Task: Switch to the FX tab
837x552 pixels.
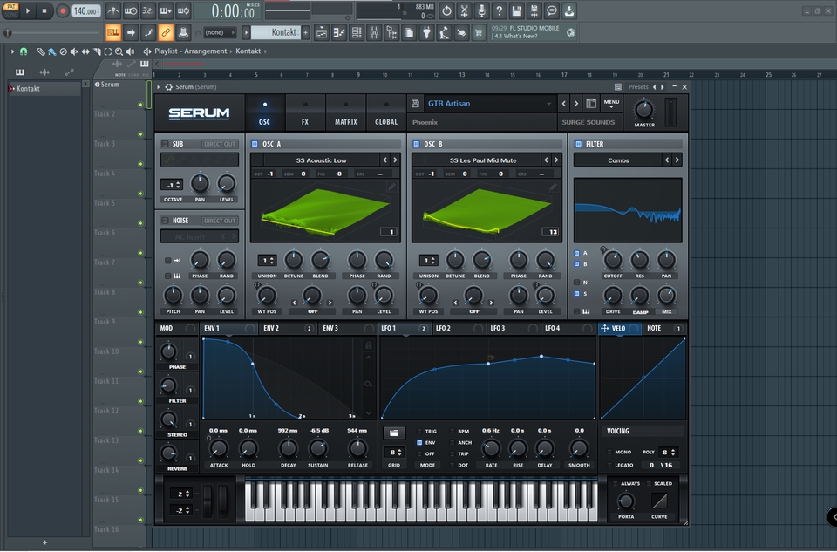Action: click(305, 112)
